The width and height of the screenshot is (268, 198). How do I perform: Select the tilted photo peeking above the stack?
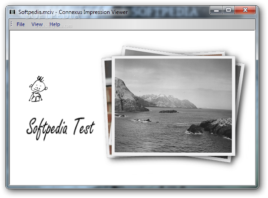click(173, 52)
